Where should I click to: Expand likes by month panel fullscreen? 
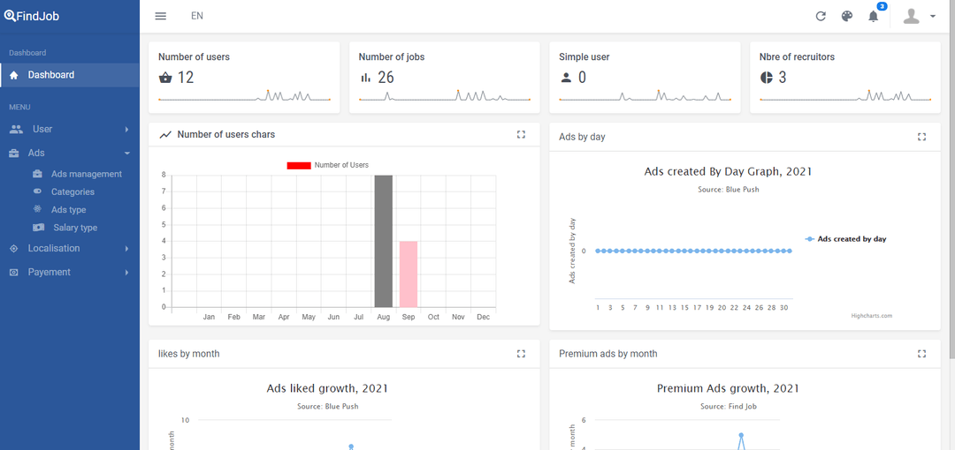click(x=521, y=353)
